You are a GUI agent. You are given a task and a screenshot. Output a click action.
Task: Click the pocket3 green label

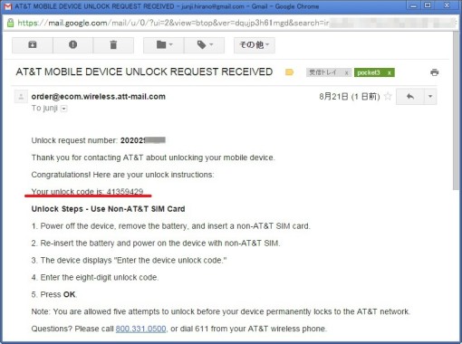click(369, 72)
